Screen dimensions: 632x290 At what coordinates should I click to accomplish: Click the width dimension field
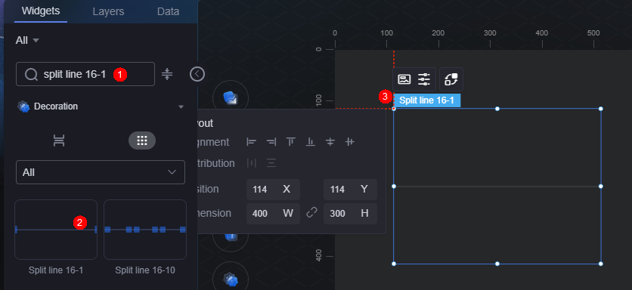[x=273, y=214]
